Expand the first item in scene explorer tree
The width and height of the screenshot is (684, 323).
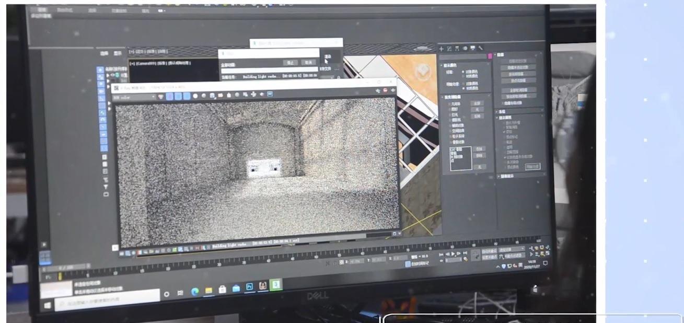click(x=108, y=76)
